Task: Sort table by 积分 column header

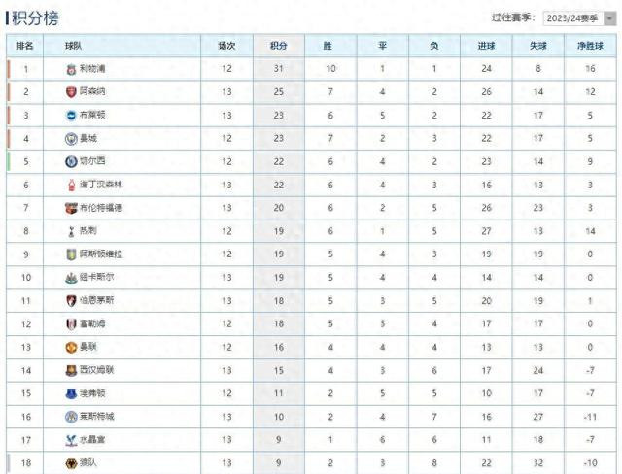Action: pos(279,46)
